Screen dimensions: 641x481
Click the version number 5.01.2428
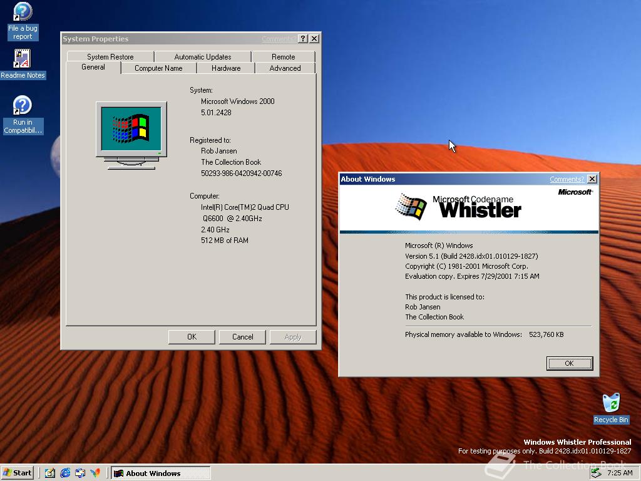[x=216, y=113]
